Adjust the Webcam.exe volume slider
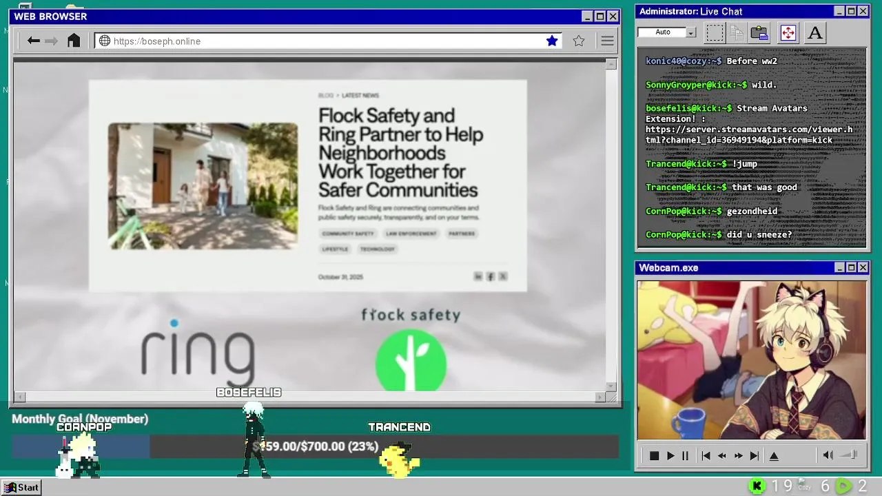This screenshot has height=496, width=882. pos(850,455)
